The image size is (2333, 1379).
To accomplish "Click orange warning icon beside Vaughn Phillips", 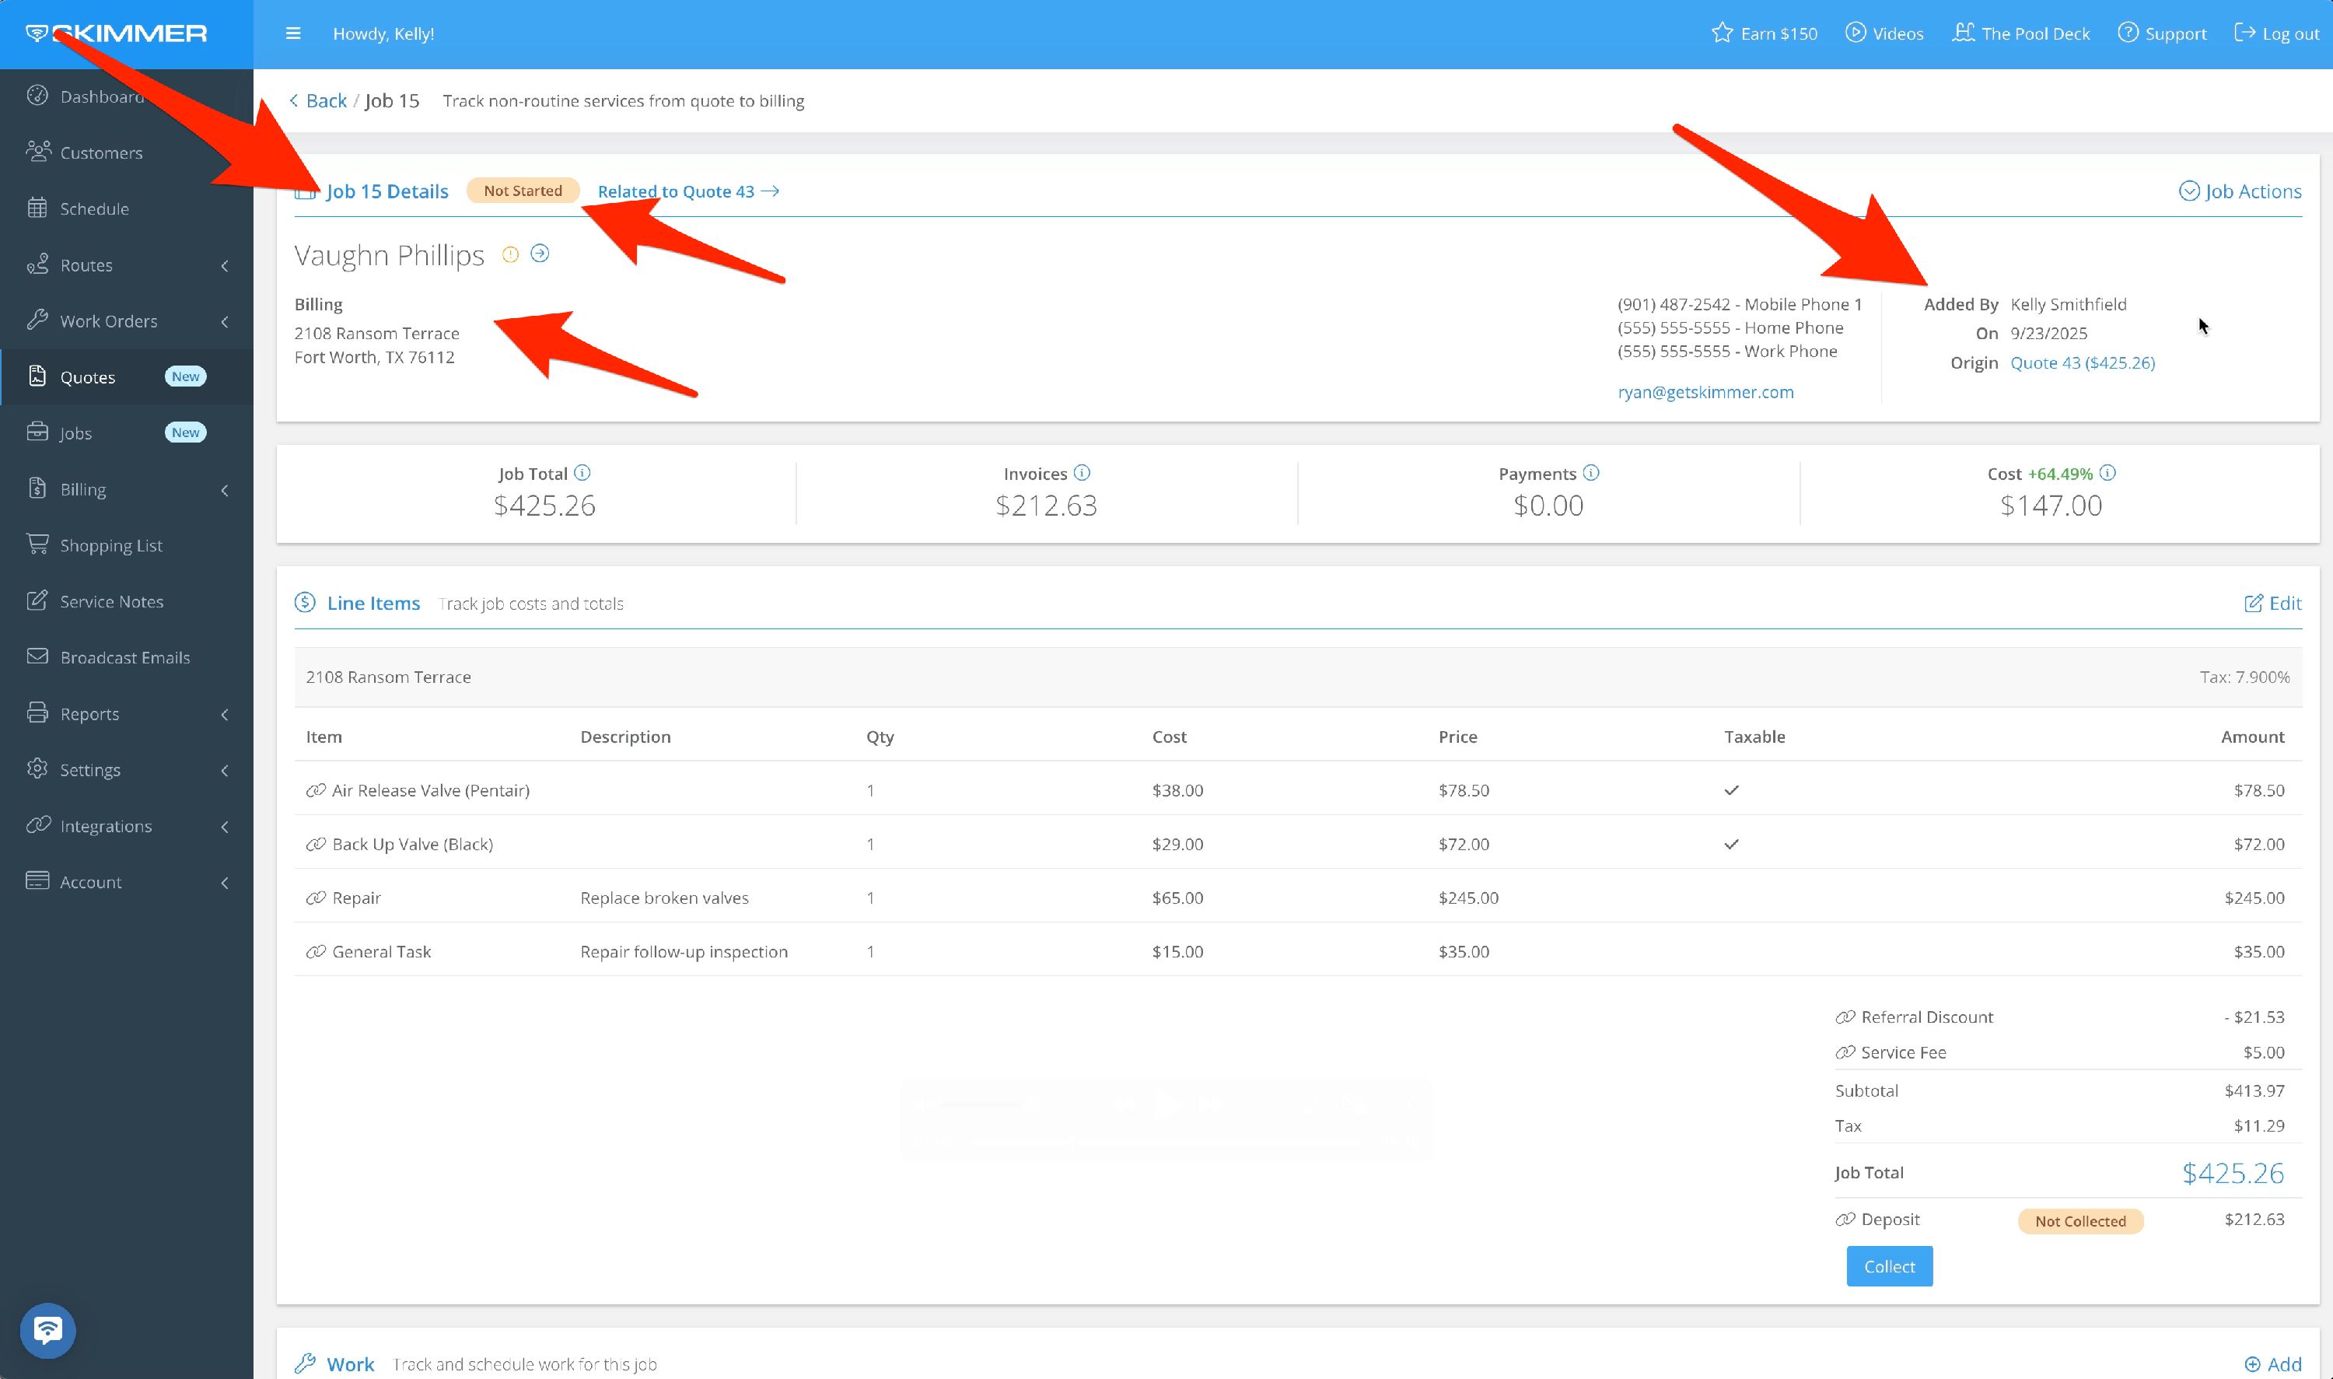I will [x=510, y=254].
